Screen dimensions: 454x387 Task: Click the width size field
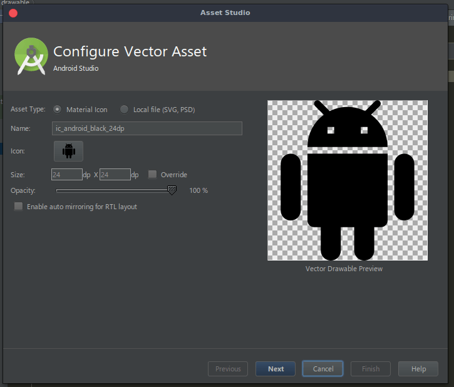point(66,175)
